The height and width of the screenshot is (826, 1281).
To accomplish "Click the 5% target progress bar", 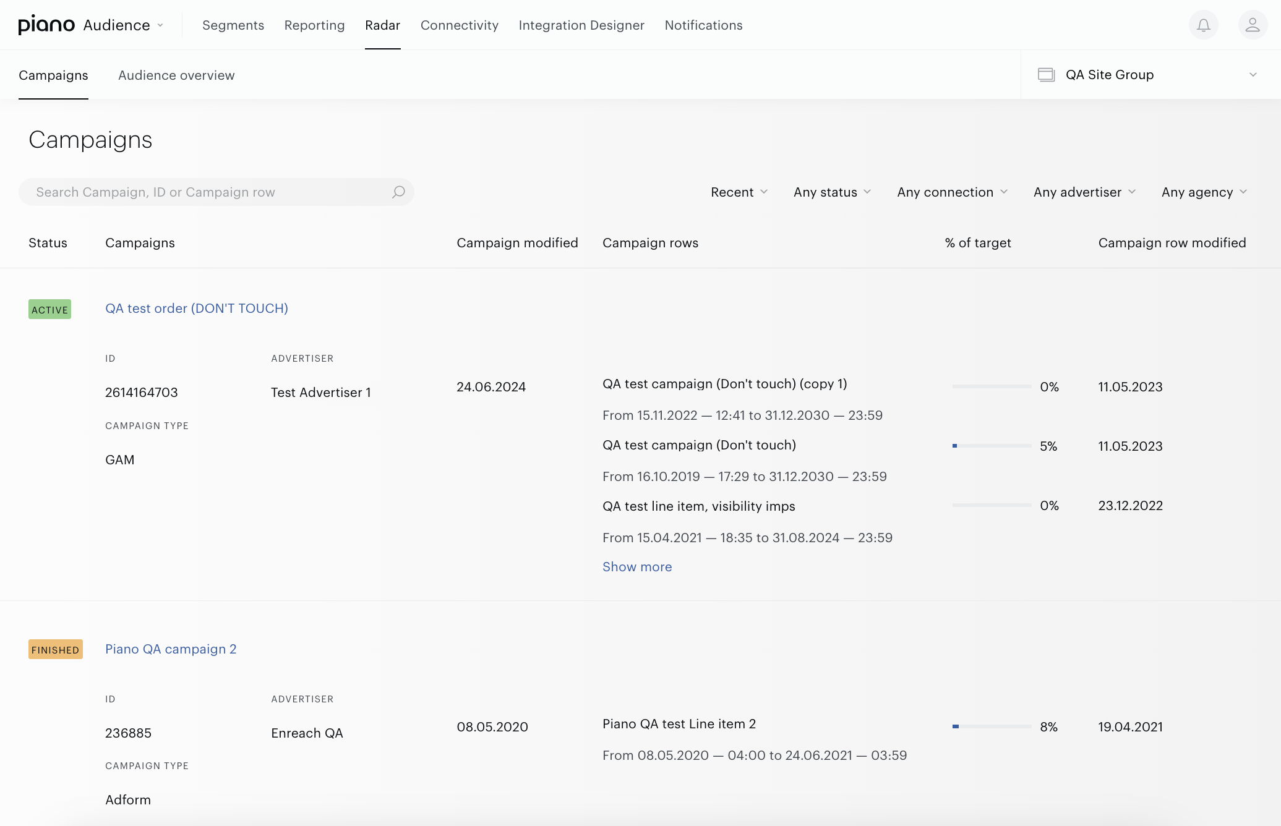I will (x=992, y=446).
